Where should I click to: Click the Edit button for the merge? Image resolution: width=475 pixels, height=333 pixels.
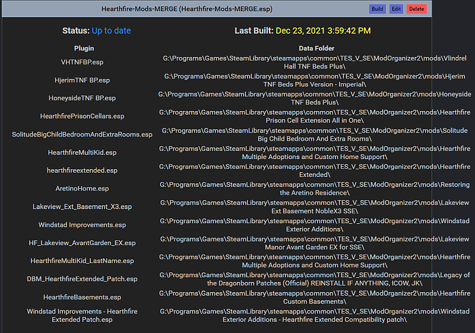coord(396,9)
